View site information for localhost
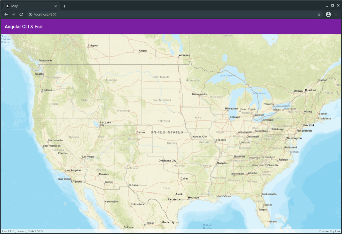This screenshot has width=342, height=234. (30, 14)
